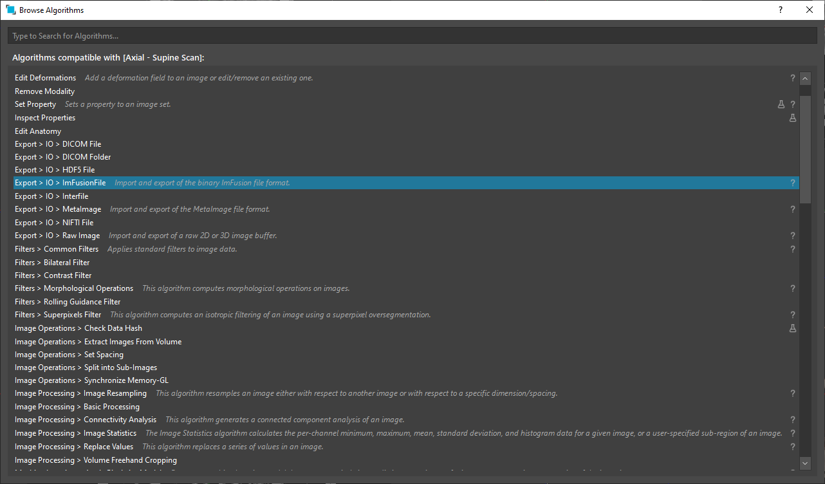The height and width of the screenshot is (484, 825).
Task: Open help icon on the MetaImage export row
Action: 793,209
